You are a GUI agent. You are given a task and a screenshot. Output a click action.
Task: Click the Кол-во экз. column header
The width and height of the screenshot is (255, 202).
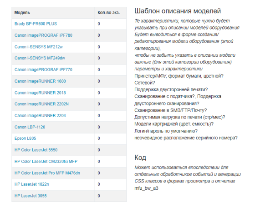click(108, 13)
